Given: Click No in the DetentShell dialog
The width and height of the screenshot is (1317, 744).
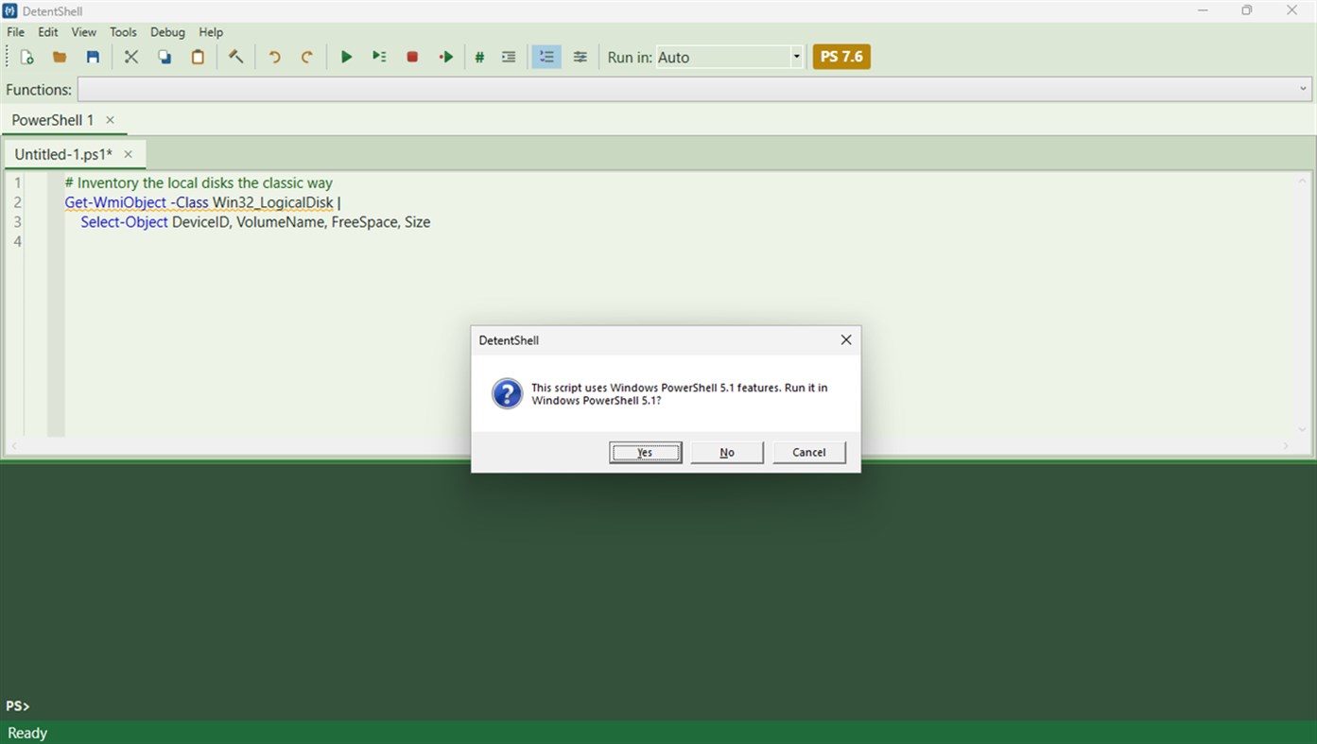Looking at the screenshot, I should [727, 452].
